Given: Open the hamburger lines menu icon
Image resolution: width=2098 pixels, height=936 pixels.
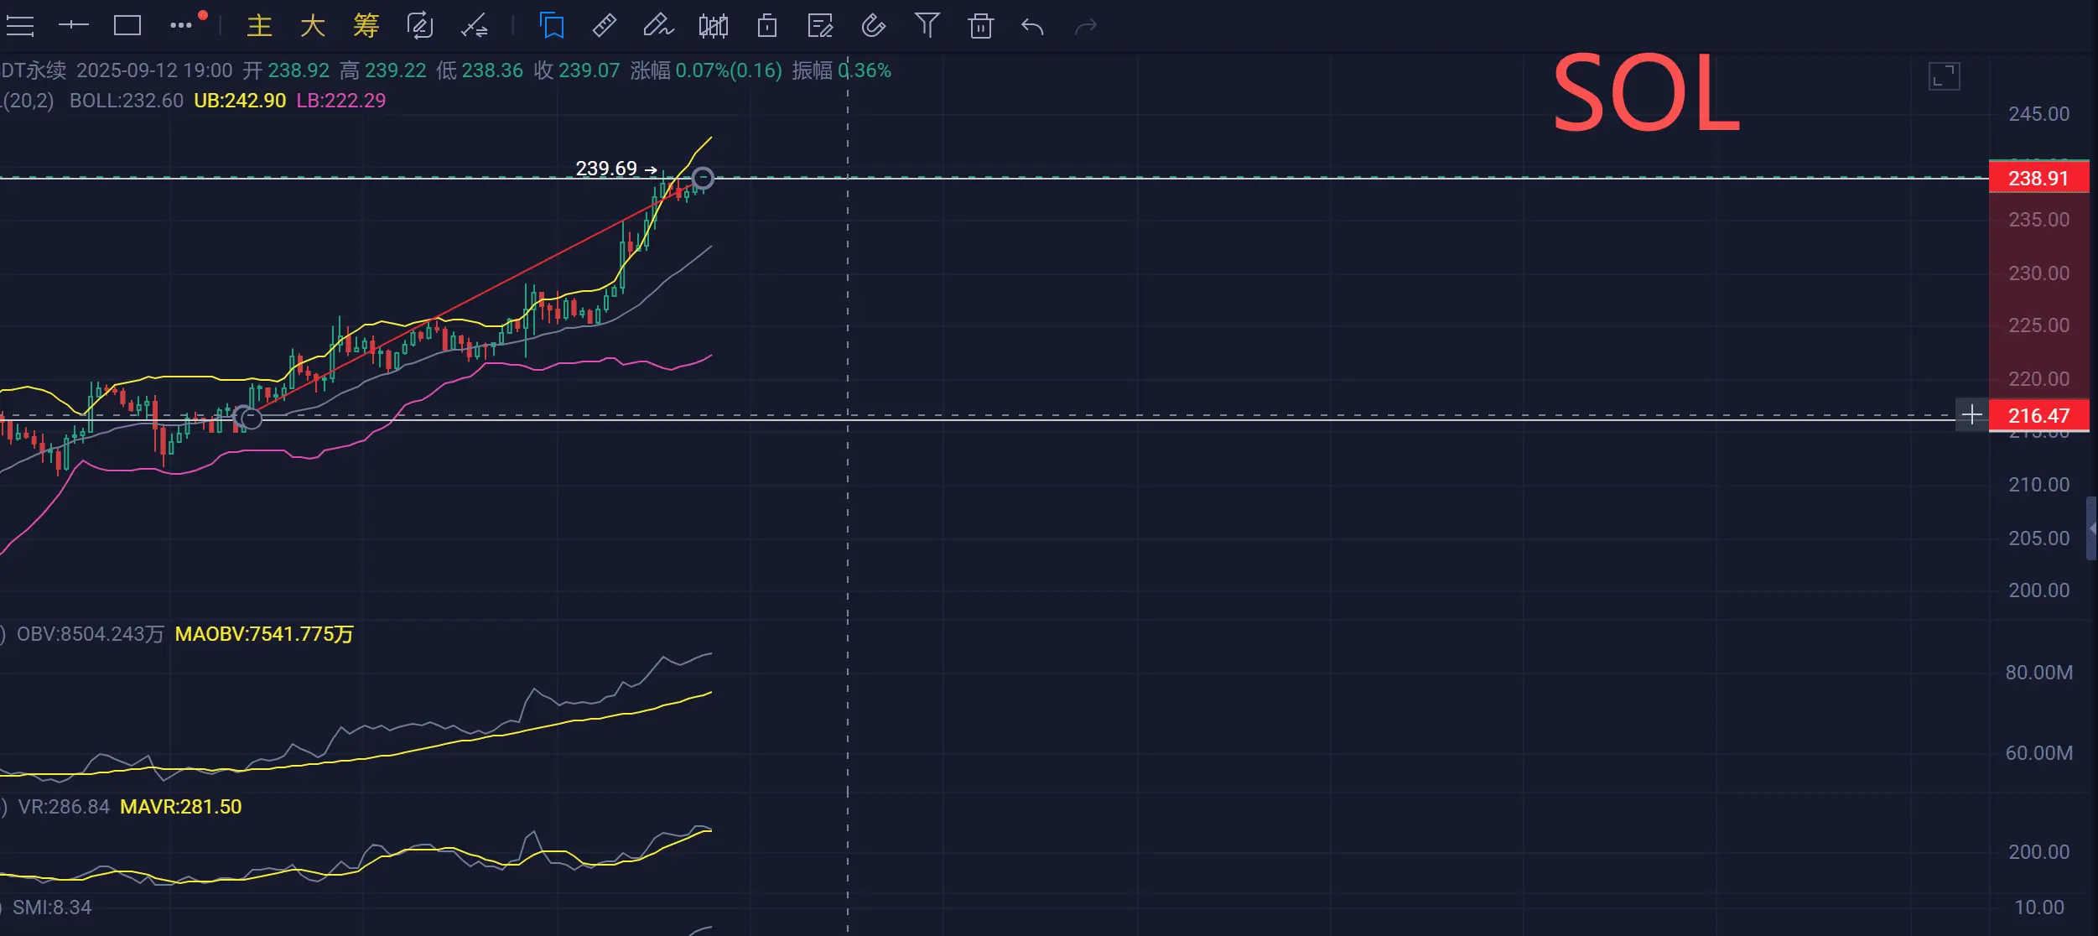Looking at the screenshot, I should click(x=20, y=26).
